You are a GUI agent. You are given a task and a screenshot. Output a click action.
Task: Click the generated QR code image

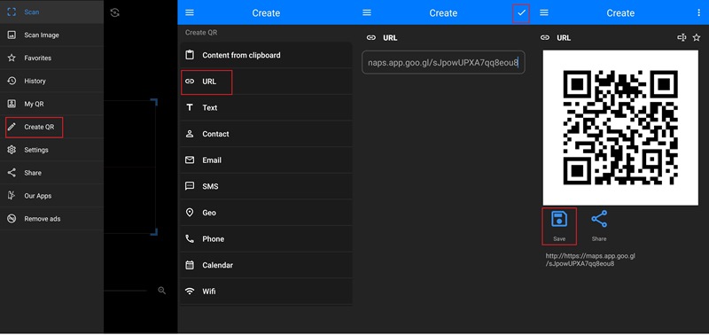click(x=620, y=128)
